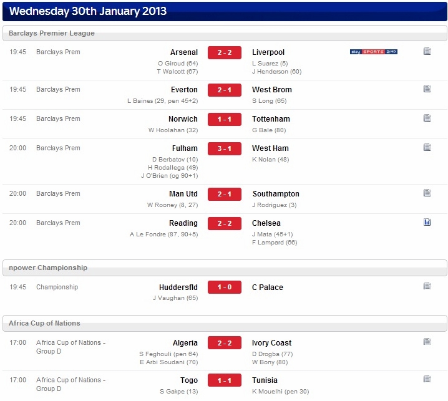This screenshot has height=401, width=448.
Task: Open match report icon for Algeria vs Ivory Coast
Action: point(427,342)
